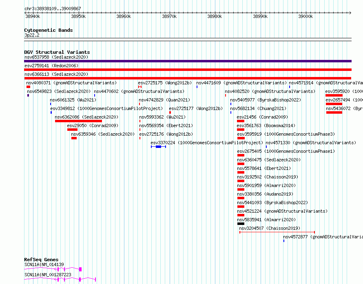Viewport: 363px width, 284px height.
Task: Click the esv2725175 (Wong2012b) label
Action: tap(165, 83)
